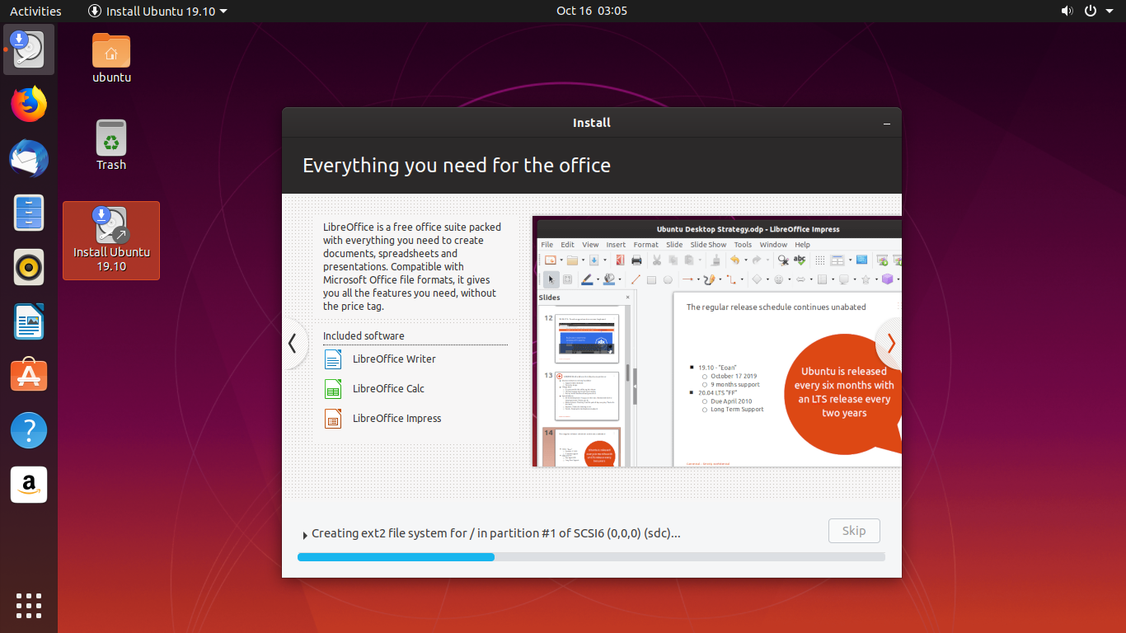The width and height of the screenshot is (1126, 633).
Task: Open the Save dropdown arrow in Impress screenshot
Action: [605, 260]
